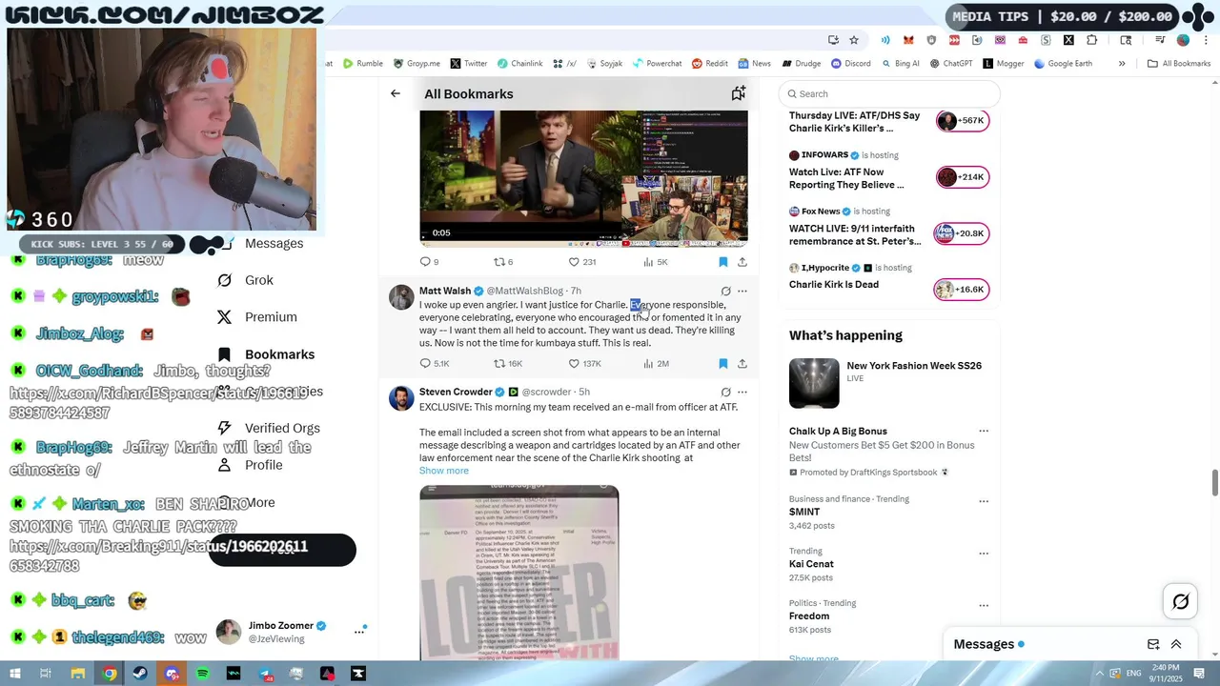Open the All Bookmarks folder
The width and height of the screenshot is (1220, 686).
pos(1179,64)
